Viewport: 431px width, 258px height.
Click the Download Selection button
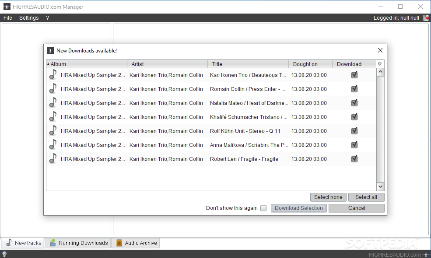point(299,208)
